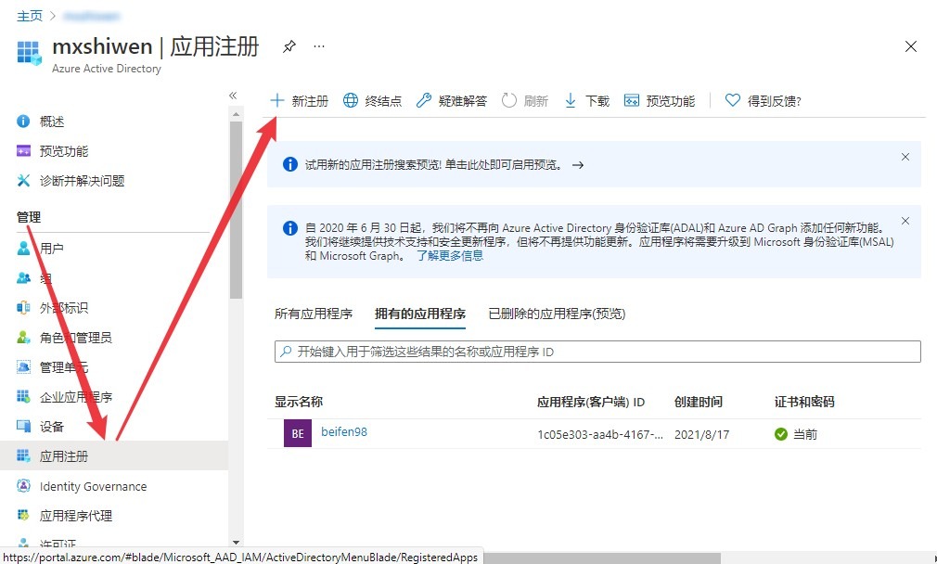Click 证书和密码 column header
Image resolution: width=937 pixels, height=564 pixels.
click(x=804, y=402)
